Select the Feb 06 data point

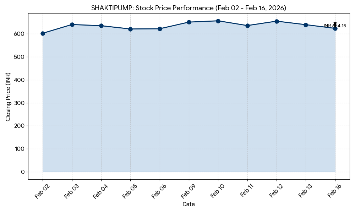click(x=160, y=29)
